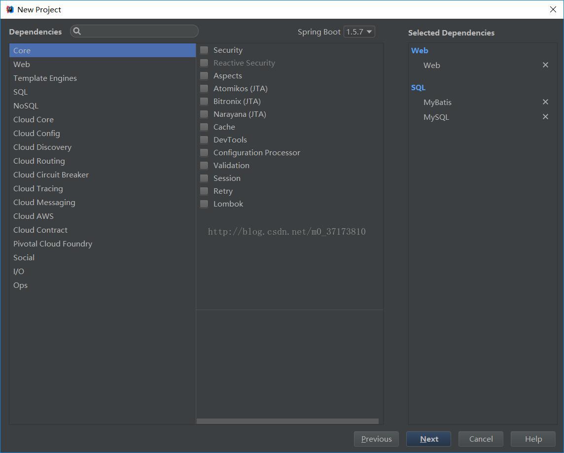
Task: Enable the Retry checkbox
Action: click(204, 191)
